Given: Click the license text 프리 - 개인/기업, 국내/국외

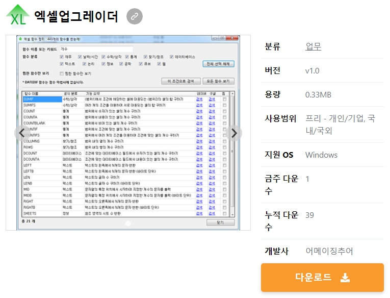Looking at the screenshot, I should tap(340, 125).
